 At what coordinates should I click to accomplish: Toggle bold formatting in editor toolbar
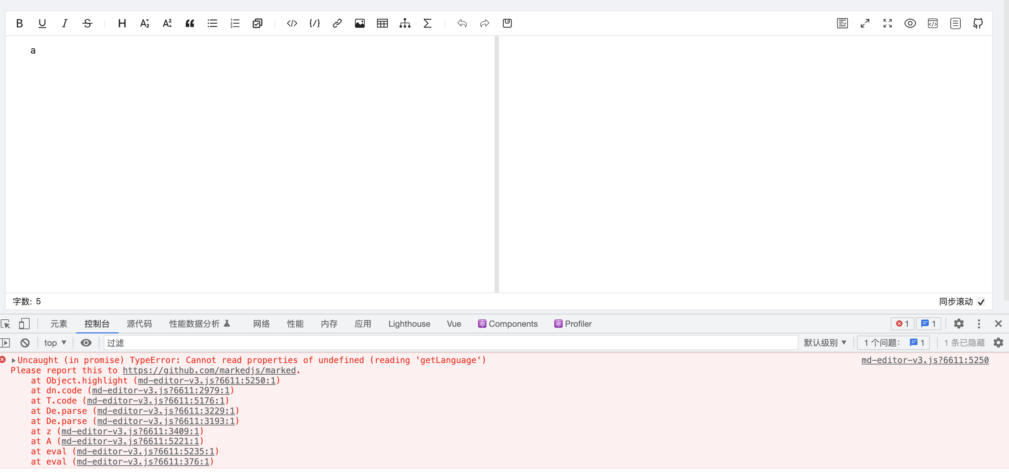click(x=19, y=24)
